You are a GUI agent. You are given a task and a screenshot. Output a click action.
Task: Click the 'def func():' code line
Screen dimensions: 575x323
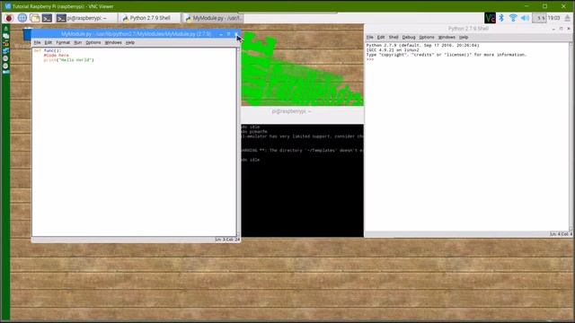click(48, 50)
